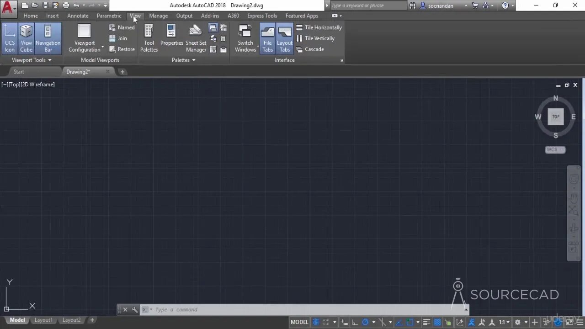The image size is (585, 329).
Task: Click the command line customize wrench
Action: point(134,309)
